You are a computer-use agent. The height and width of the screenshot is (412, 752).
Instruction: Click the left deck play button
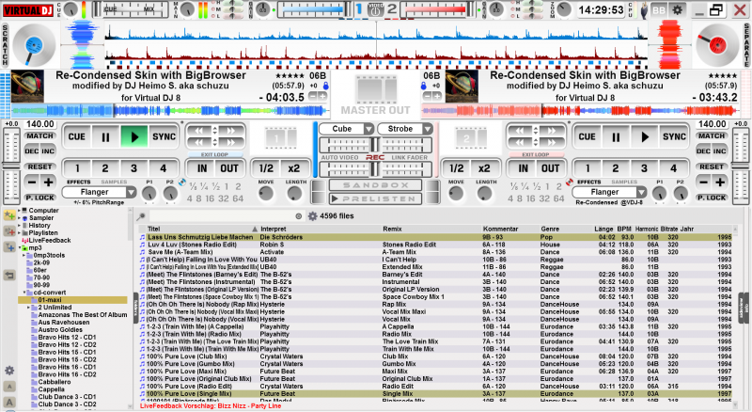[134, 137]
